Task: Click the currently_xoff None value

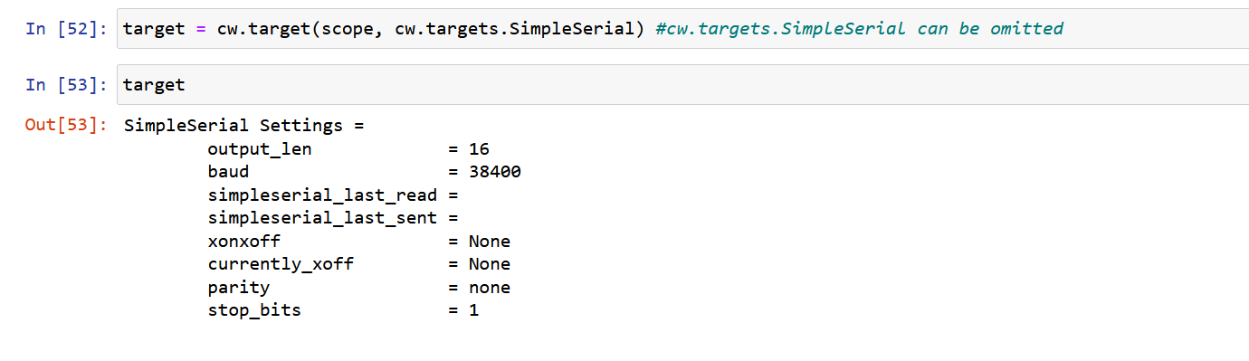Action: [x=489, y=264]
